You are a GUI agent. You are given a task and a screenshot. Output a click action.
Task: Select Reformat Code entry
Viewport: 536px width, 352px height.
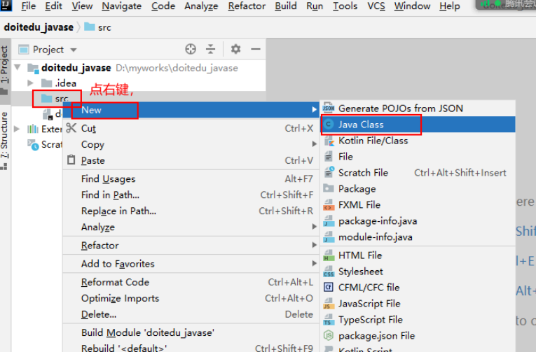coord(191,282)
